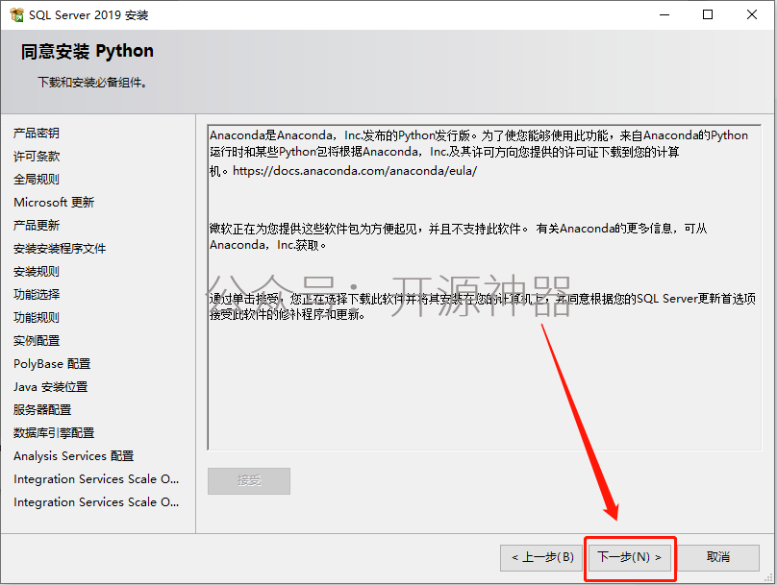The image size is (777, 585).
Task: Go to next step with 下一步(N)
Action: (629, 557)
